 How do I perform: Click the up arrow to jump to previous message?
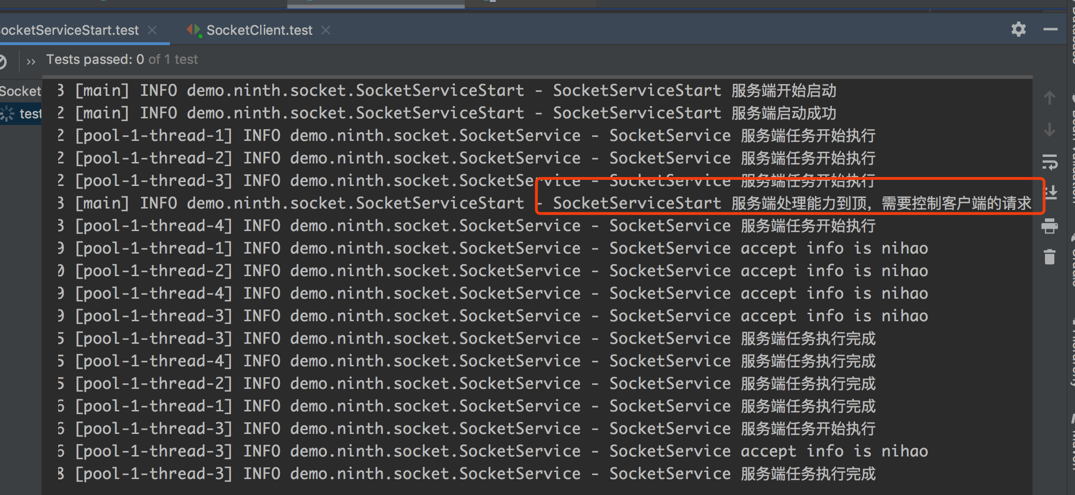(x=1050, y=98)
